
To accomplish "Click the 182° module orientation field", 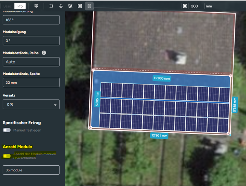I will pyautogui.click(x=31, y=20).
